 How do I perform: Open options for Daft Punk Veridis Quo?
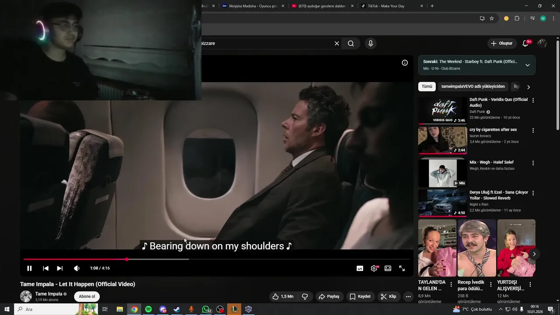(x=533, y=101)
